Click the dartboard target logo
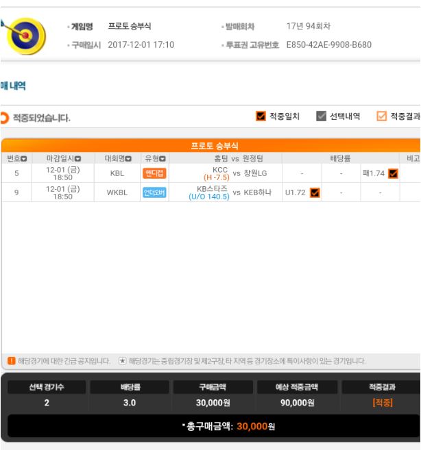This screenshot has height=450, width=421. [25, 36]
